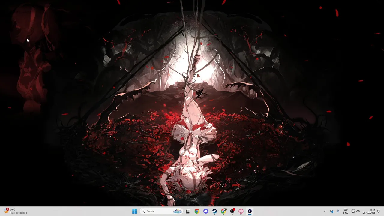Open the OneDrive cloud tray icon
The image size is (384, 216).
coord(331,211)
